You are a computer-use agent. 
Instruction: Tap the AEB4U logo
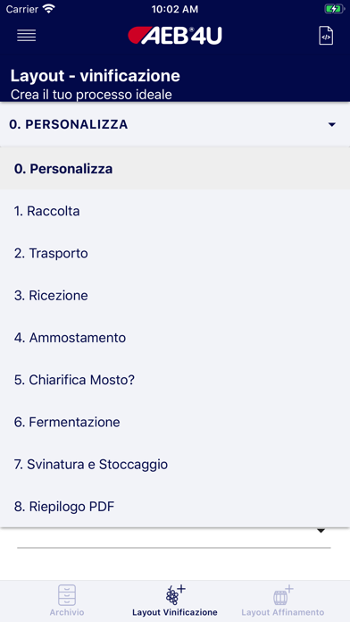tap(175, 36)
